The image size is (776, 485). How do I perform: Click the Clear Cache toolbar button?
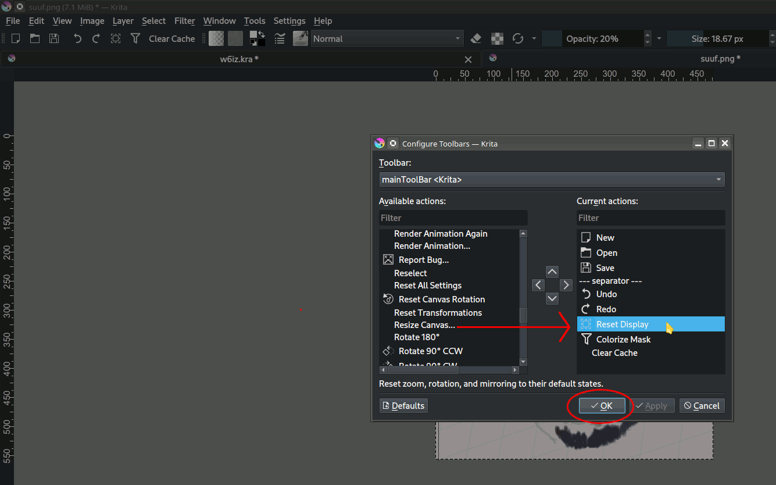pyautogui.click(x=172, y=38)
